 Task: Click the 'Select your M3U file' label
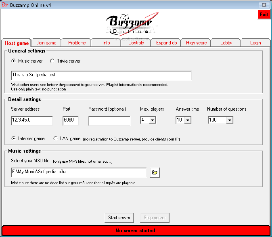click(30, 161)
